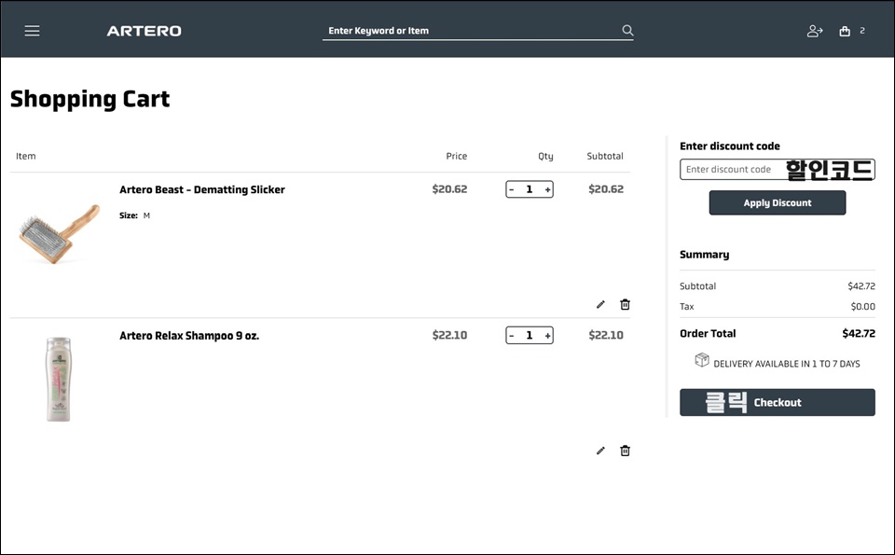The height and width of the screenshot is (555, 895).
Task: Click the Qty column header
Action: click(545, 157)
